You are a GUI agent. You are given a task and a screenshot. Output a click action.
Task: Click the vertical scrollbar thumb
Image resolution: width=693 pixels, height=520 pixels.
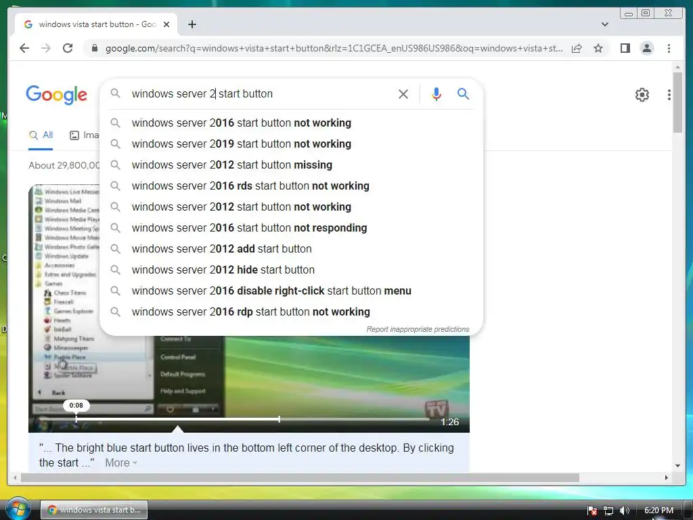coord(677,102)
